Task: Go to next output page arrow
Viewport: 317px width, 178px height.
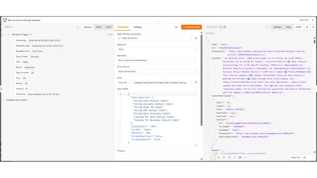Action: point(245,158)
